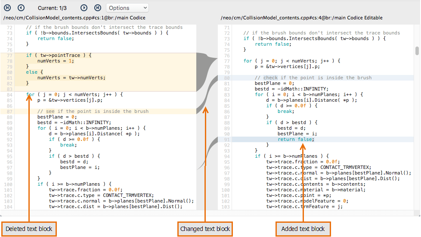Go to the previous difference
The width and height of the screenshot is (421, 237).
[x=21, y=8]
